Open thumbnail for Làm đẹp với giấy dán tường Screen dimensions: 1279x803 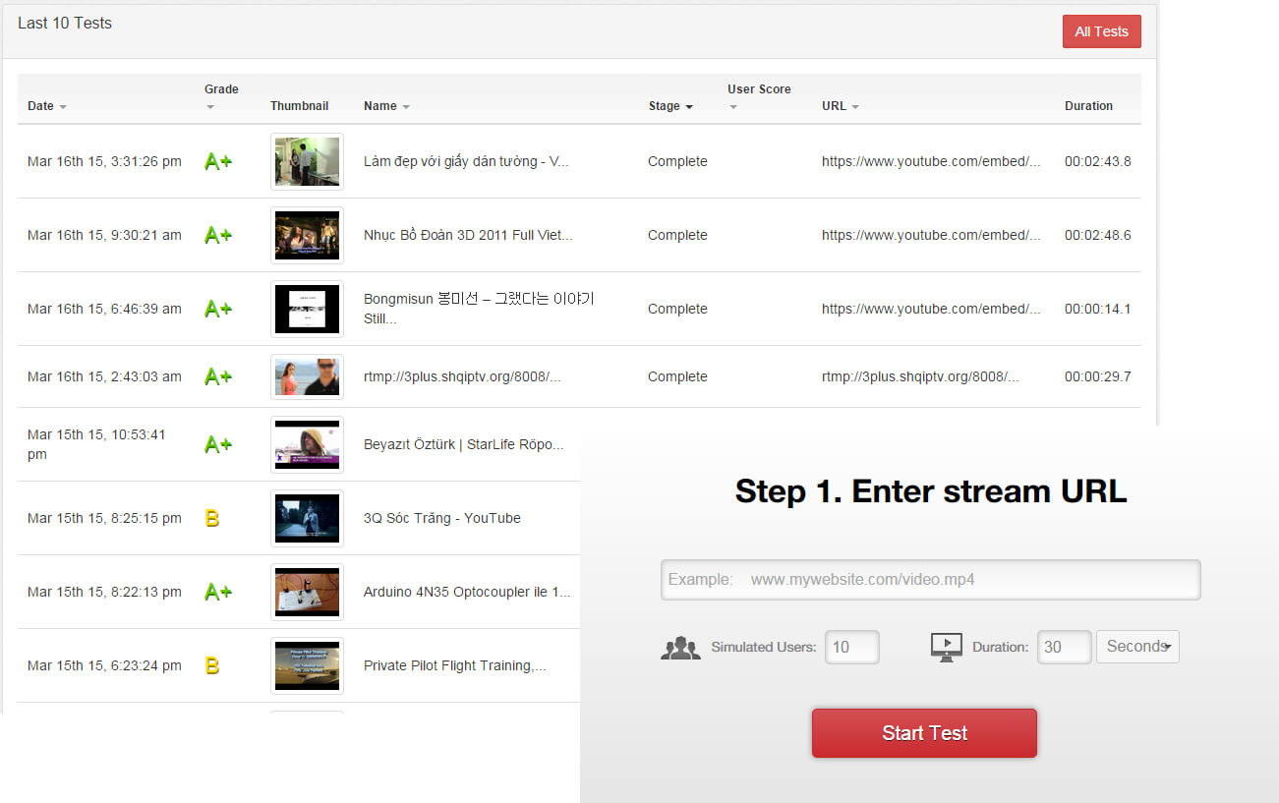point(307,161)
